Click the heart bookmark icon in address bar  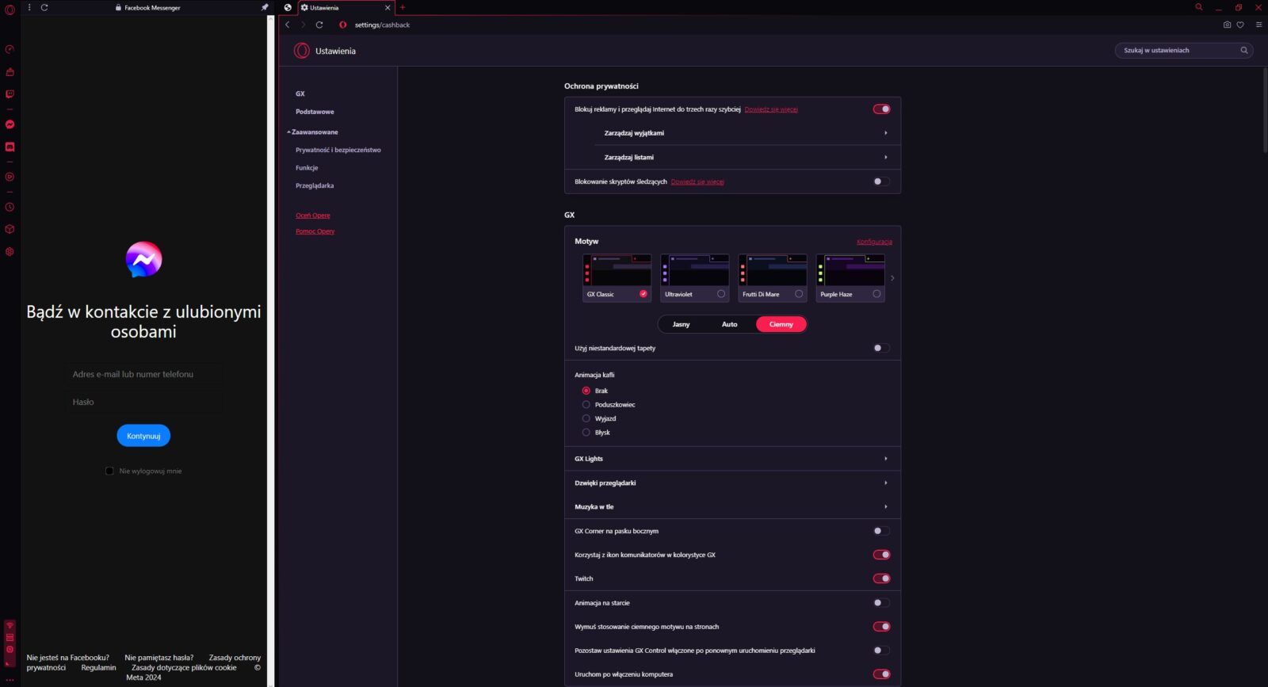pyautogui.click(x=1240, y=25)
